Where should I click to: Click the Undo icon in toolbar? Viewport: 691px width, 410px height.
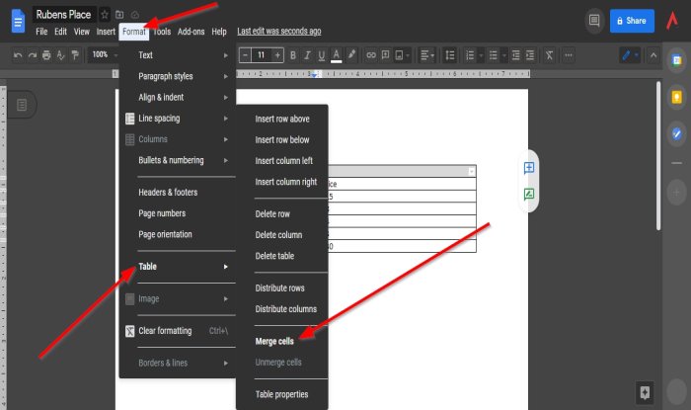[18, 55]
